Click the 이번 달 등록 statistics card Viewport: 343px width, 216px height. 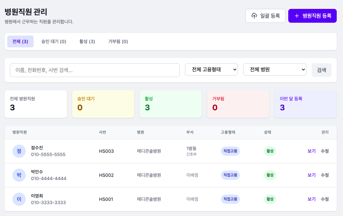click(305, 104)
